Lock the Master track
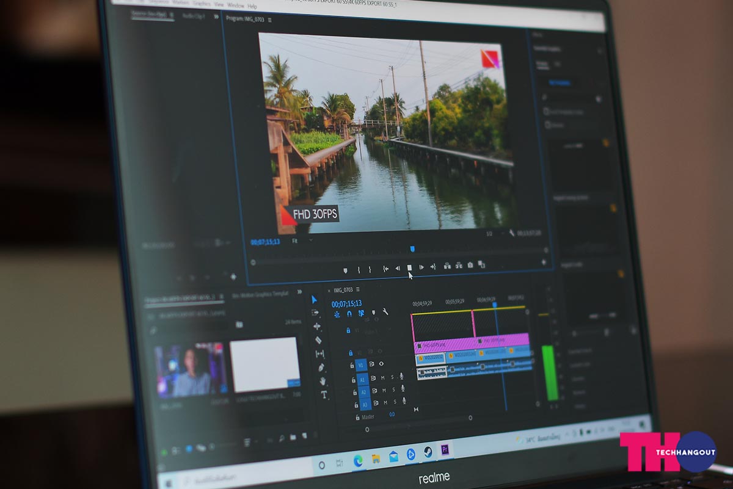The image size is (733, 489). [357, 417]
